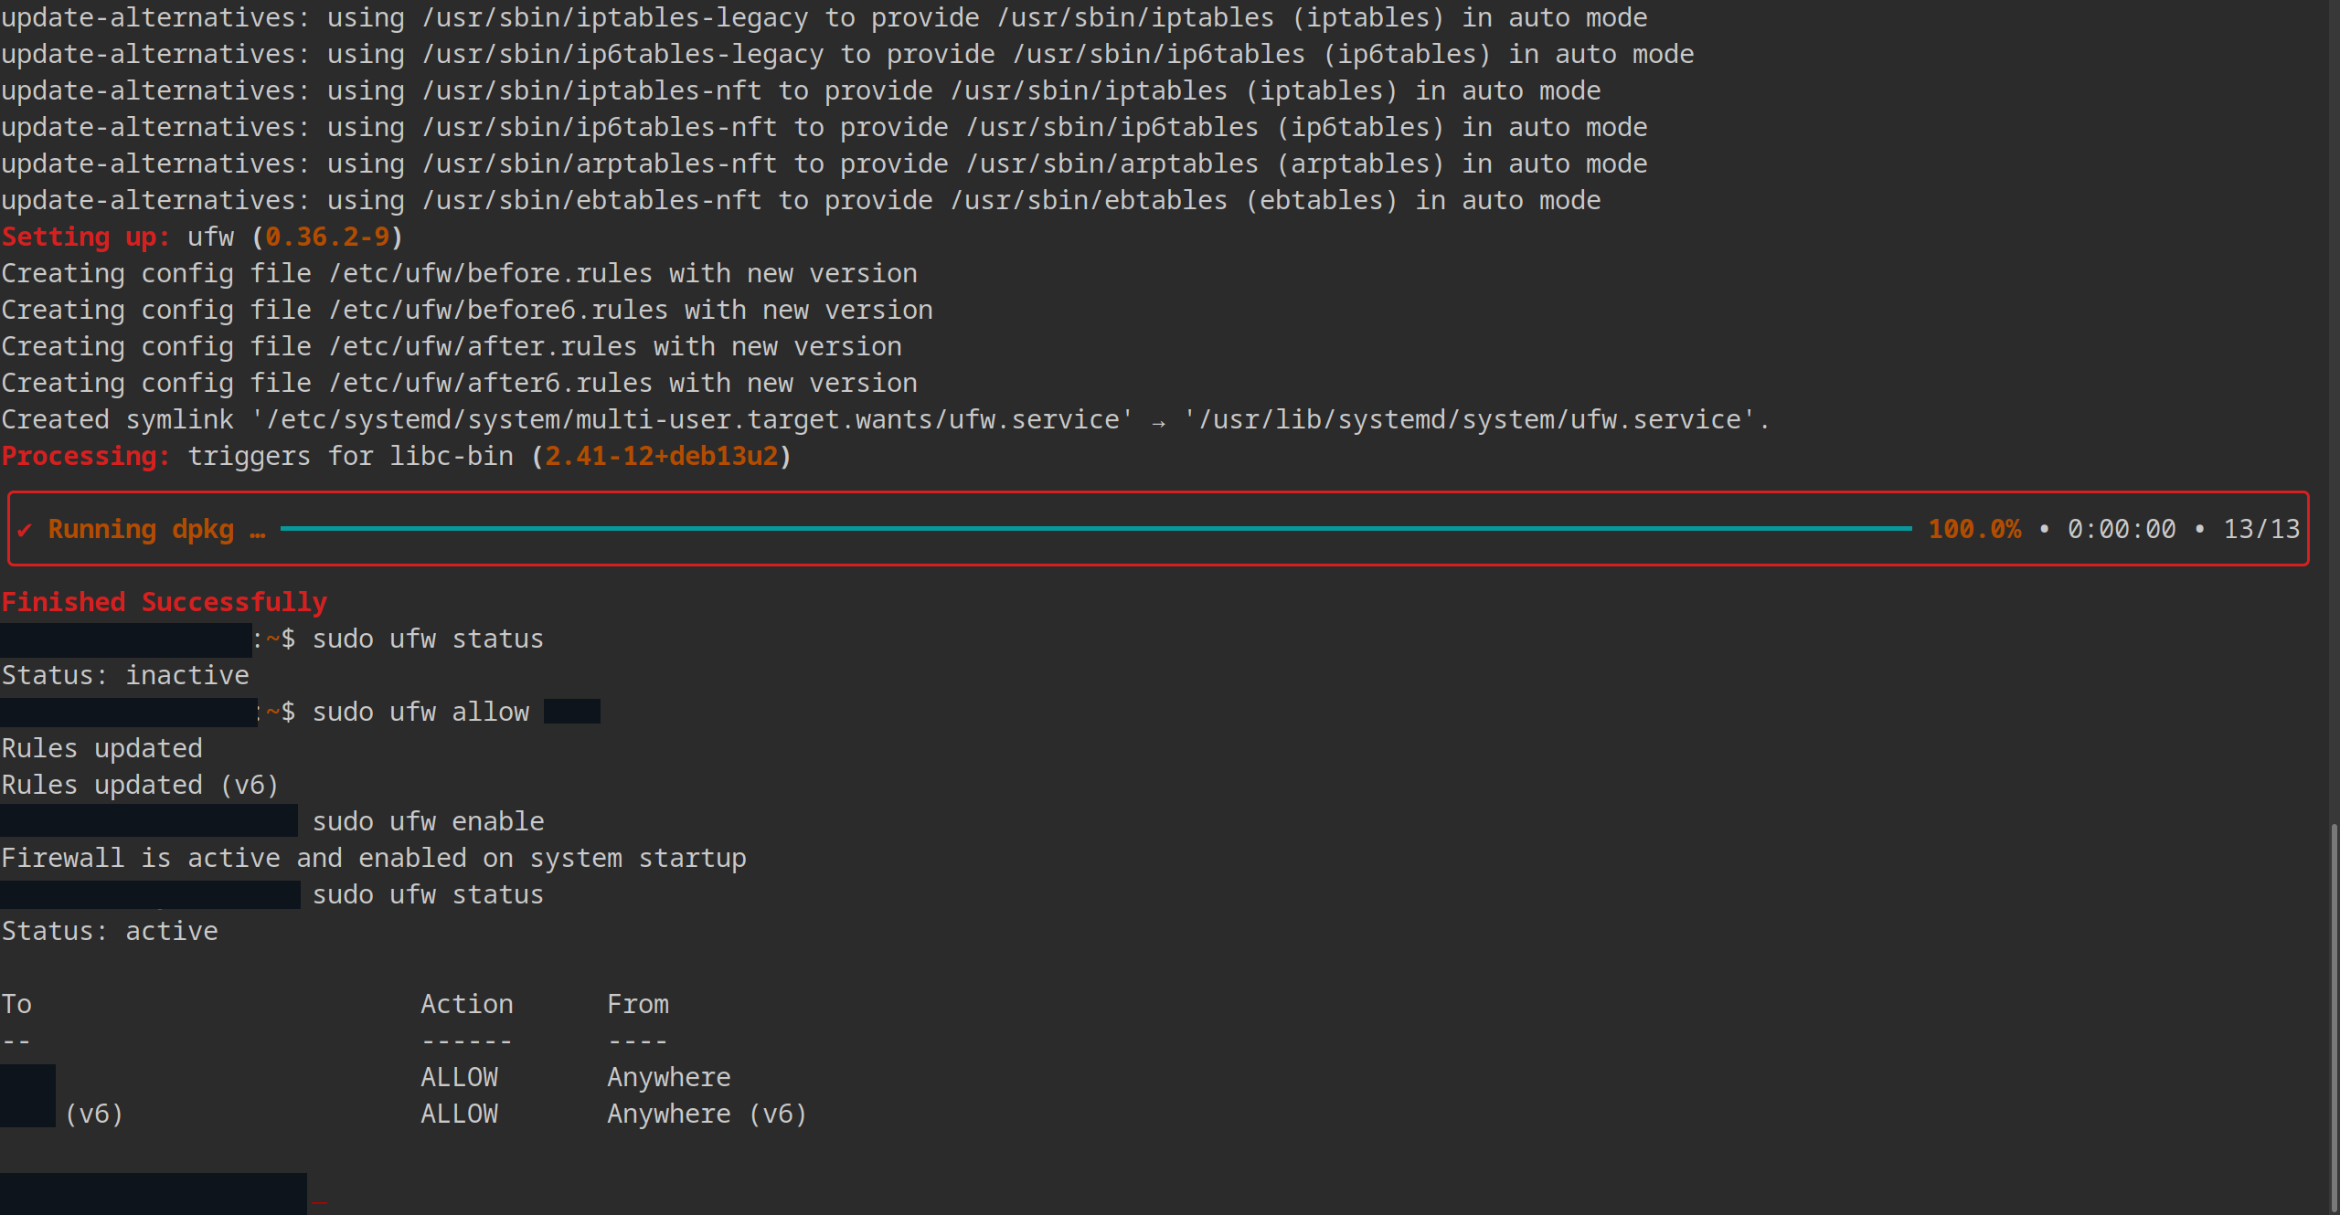Click the '/etc/ufw/before.rules' file path
The width and height of the screenshot is (2340, 1215).
pos(491,273)
